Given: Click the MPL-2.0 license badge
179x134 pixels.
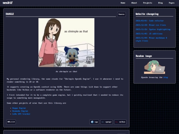Looking at the screenshot, I should [x=11, y=122].
